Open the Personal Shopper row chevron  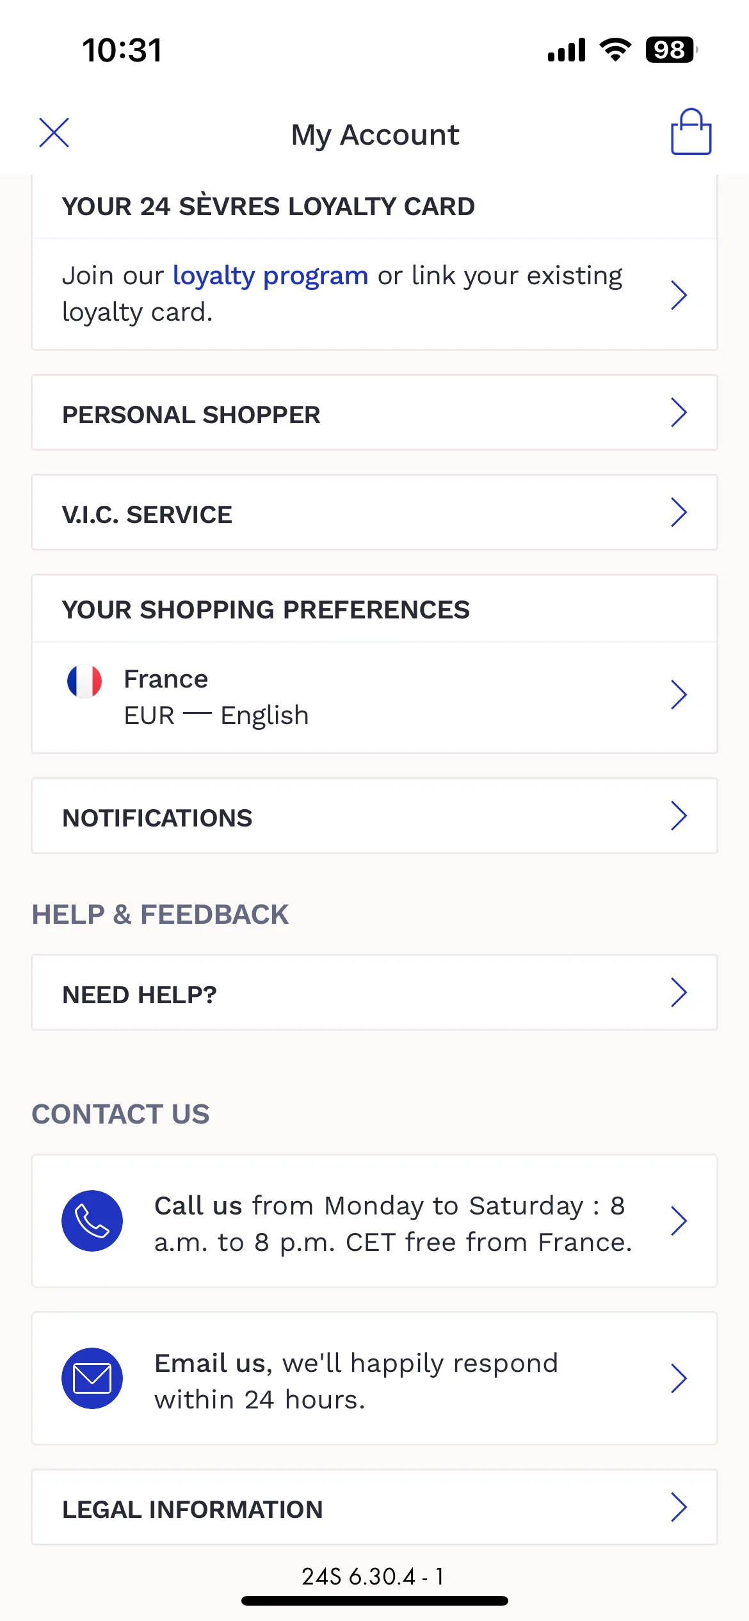point(679,412)
